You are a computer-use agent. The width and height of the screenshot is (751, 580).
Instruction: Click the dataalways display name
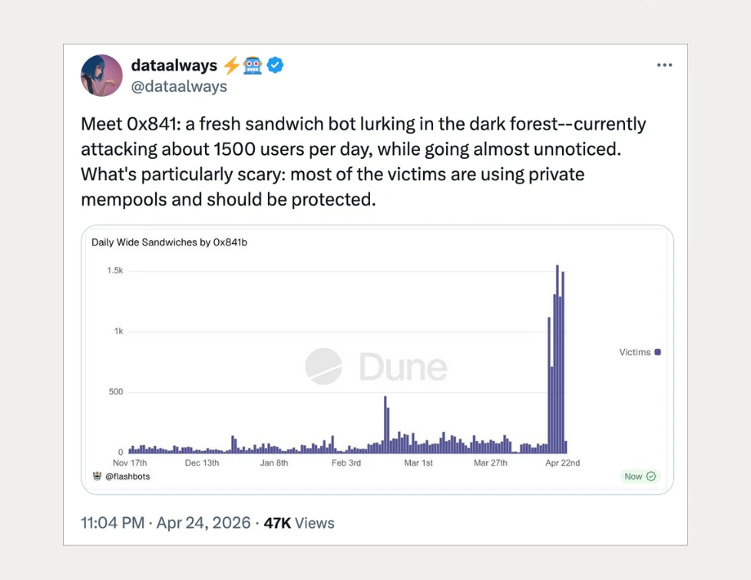pos(174,65)
